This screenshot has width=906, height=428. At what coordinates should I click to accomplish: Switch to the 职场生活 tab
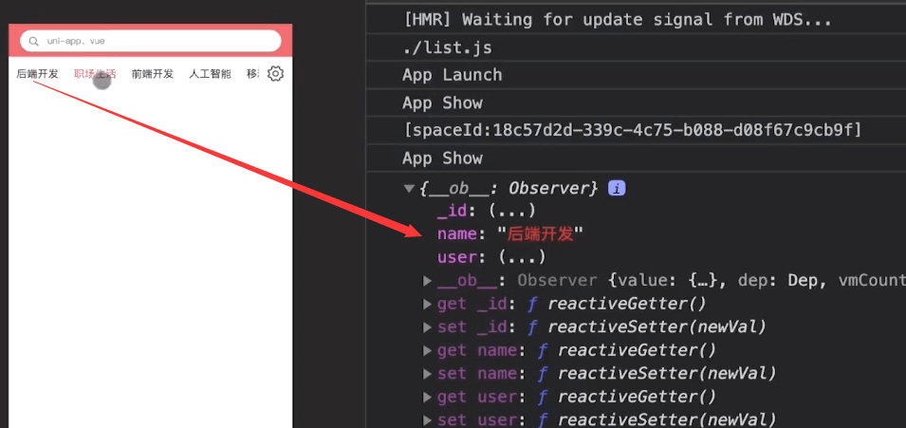(95, 74)
